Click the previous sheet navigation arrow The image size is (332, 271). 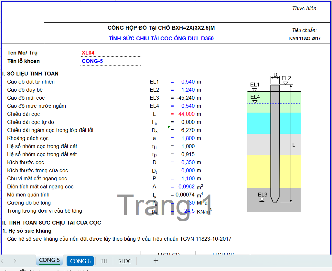3,261
